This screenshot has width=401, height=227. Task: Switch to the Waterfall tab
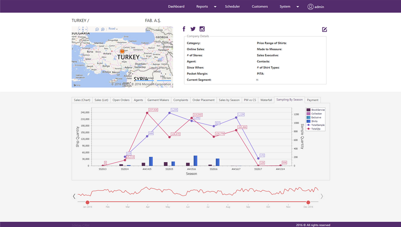(x=266, y=100)
